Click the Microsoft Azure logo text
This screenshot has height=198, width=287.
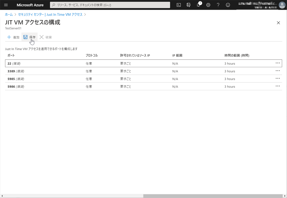(x=30, y=5)
